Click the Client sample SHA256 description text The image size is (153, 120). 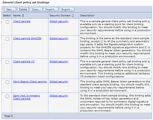(x=115, y=47)
